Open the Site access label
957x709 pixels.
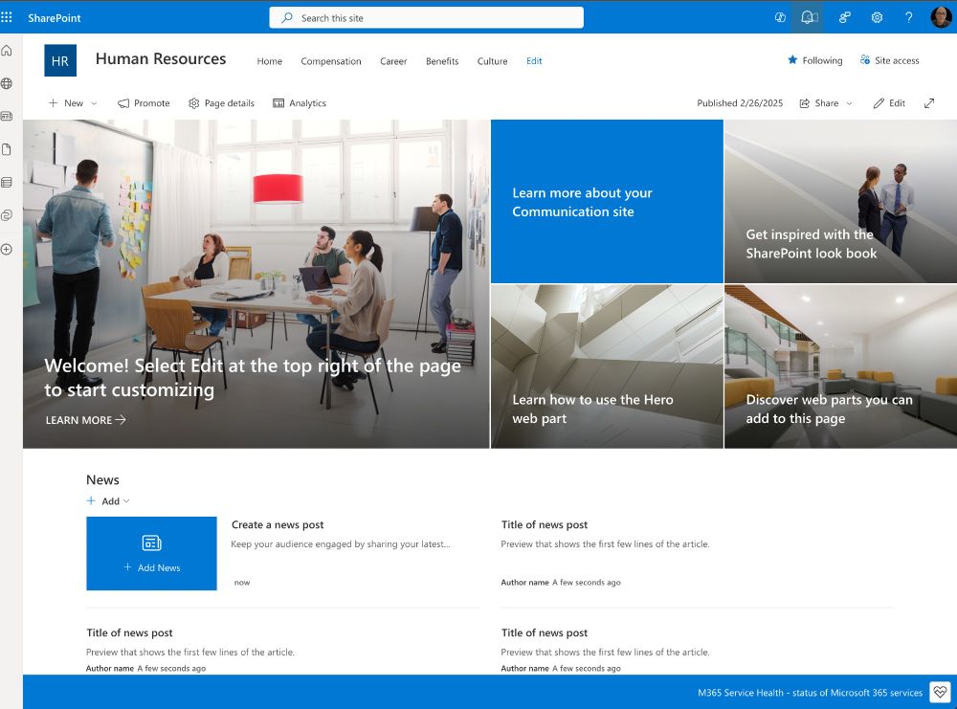pos(897,60)
